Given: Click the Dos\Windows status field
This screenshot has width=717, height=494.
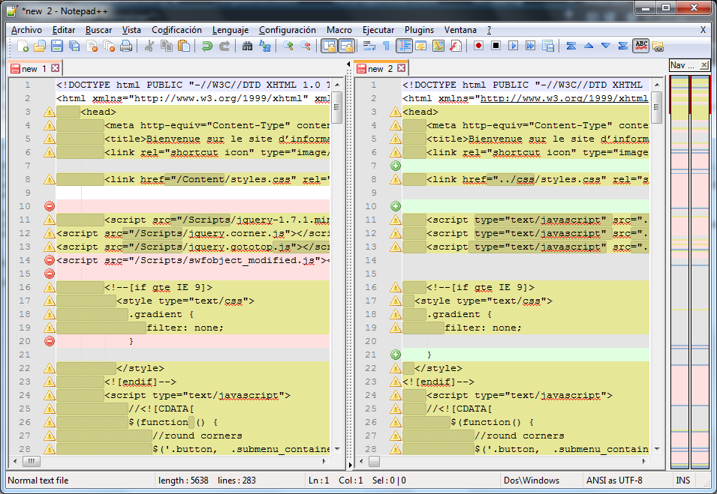Looking at the screenshot, I should 532,481.
